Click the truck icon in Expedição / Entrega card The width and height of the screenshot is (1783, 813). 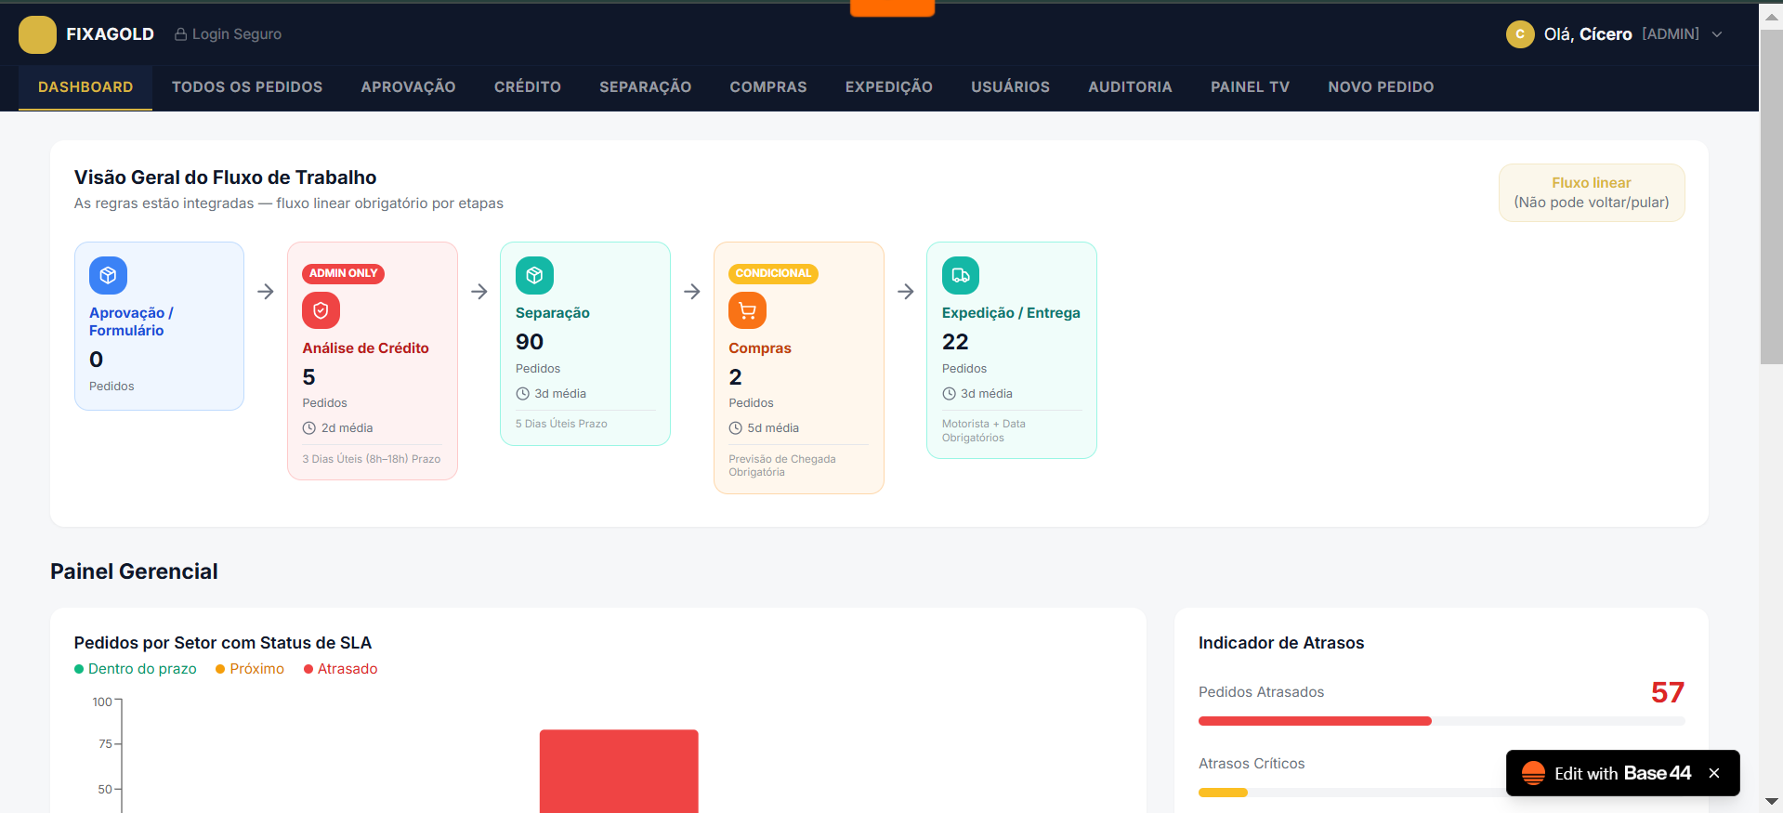(x=961, y=275)
